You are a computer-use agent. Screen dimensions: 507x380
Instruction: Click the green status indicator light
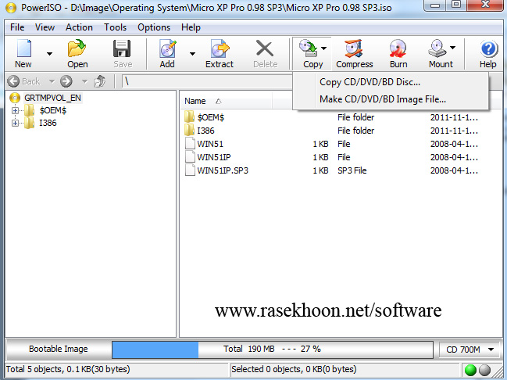pyautogui.click(x=470, y=370)
